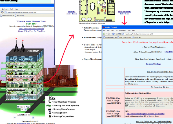This screenshot has height=124, width=173.
Task: Open Go menu in Firebird member floor window
Action: tap(117, 31)
